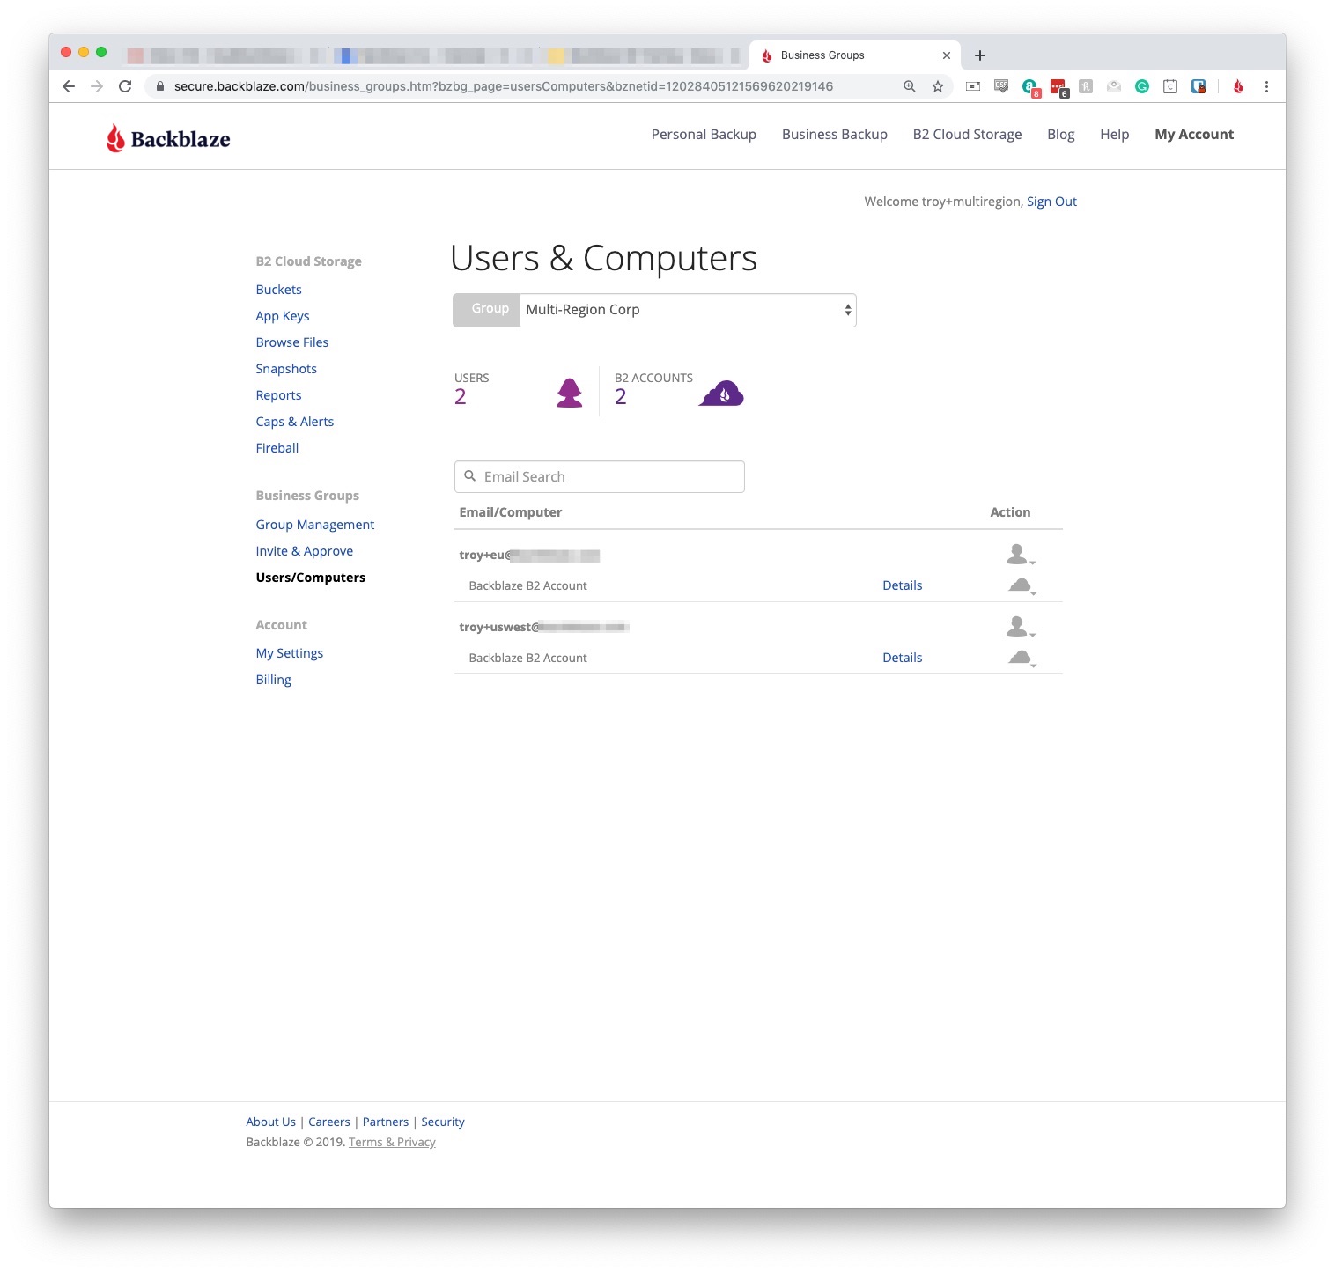
Task: Open My Account
Action: [x=1194, y=134]
